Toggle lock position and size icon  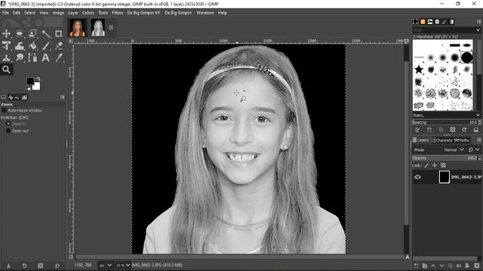click(435, 166)
